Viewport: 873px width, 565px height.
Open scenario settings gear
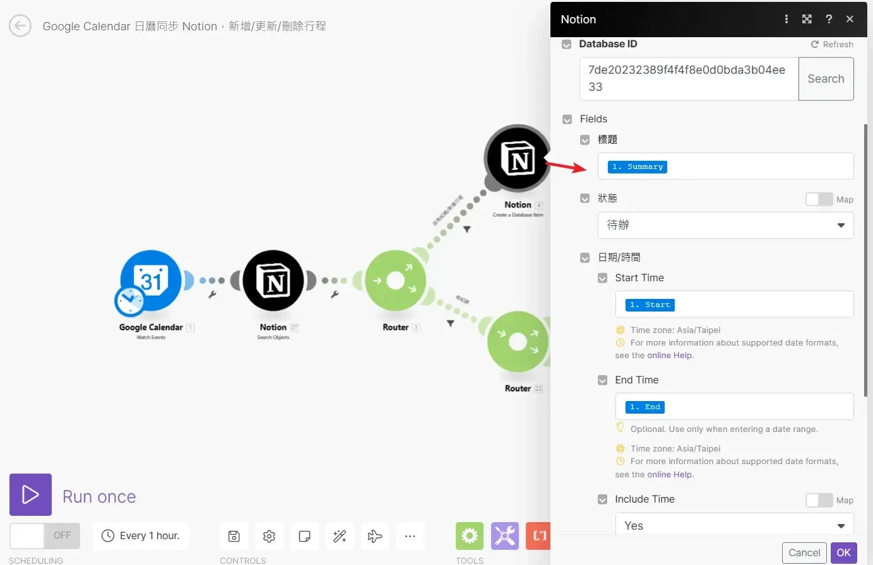(x=269, y=536)
